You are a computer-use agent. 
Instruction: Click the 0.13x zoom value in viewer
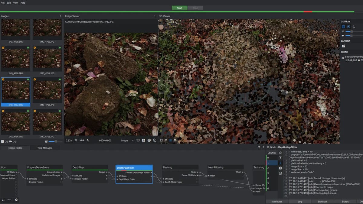(69, 140)
